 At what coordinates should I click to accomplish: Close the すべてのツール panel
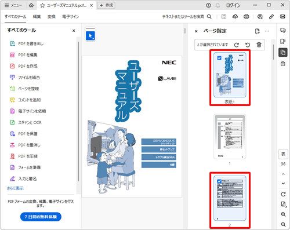74,31
